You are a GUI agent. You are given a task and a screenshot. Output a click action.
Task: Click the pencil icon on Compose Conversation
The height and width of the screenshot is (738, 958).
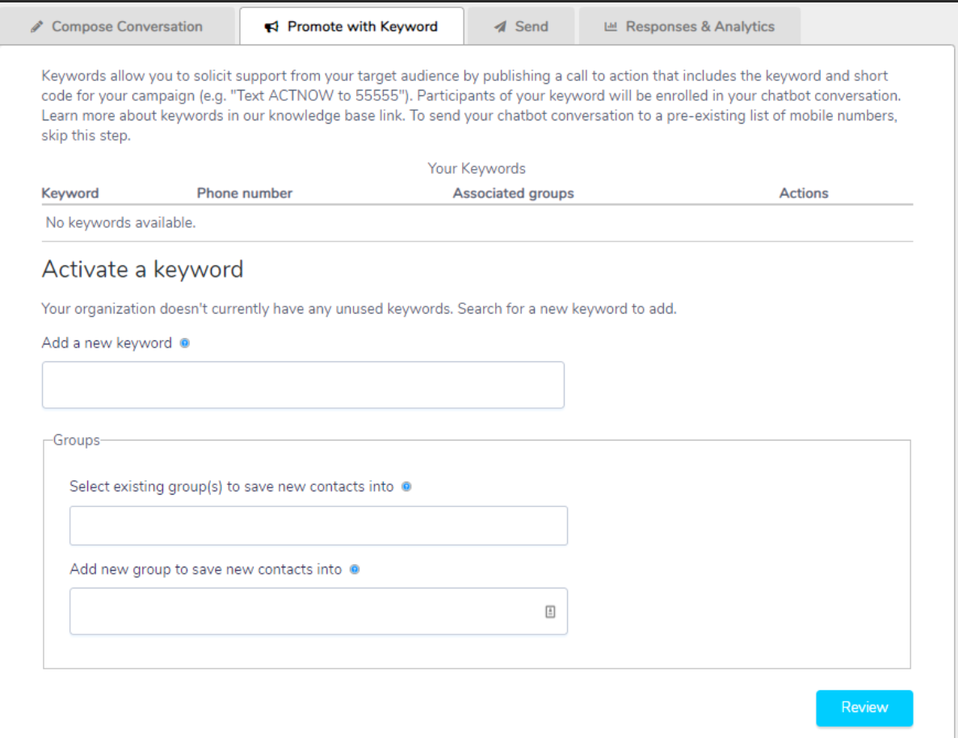(x=36, y=27)
